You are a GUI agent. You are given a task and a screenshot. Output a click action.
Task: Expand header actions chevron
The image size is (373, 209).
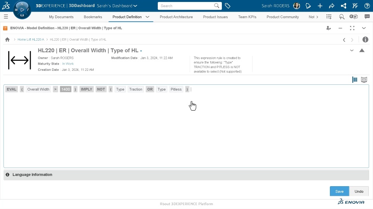(x=352, y=50)
